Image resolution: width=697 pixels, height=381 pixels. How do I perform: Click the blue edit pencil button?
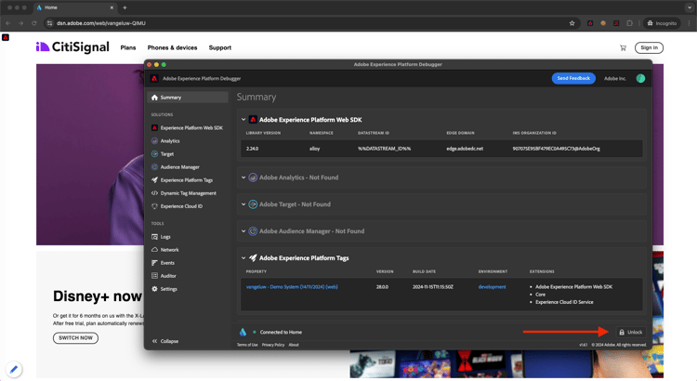pyautogui.click(x=14, y=369)
